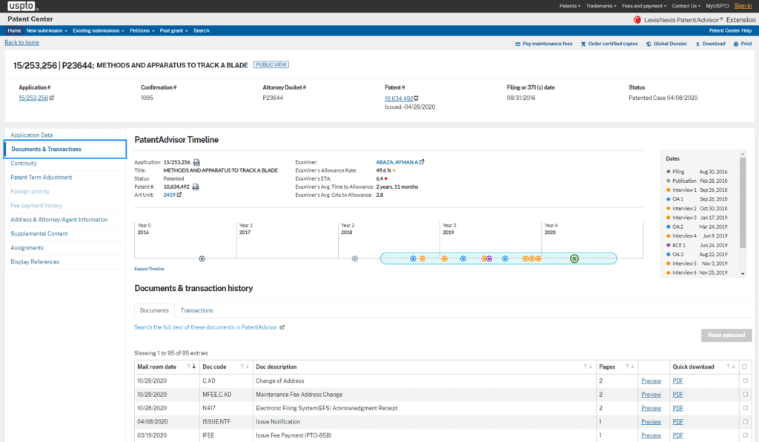Sort by Pages column arrows
The image size is (759, 442).
(x=630, y=366)
